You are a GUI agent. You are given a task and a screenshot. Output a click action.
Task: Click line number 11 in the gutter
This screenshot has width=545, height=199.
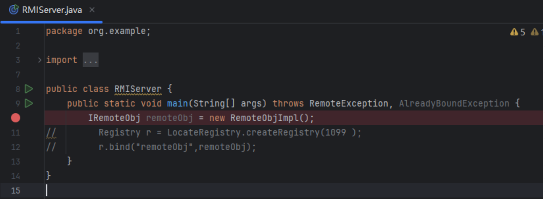coord(15,132)
